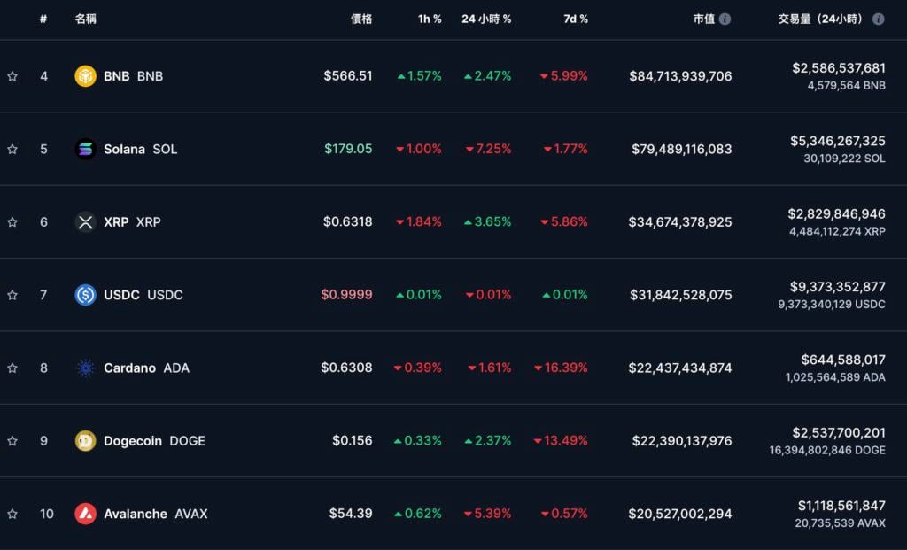
Task: Sort the table by 價格 column
Action: tap(360, 19)
